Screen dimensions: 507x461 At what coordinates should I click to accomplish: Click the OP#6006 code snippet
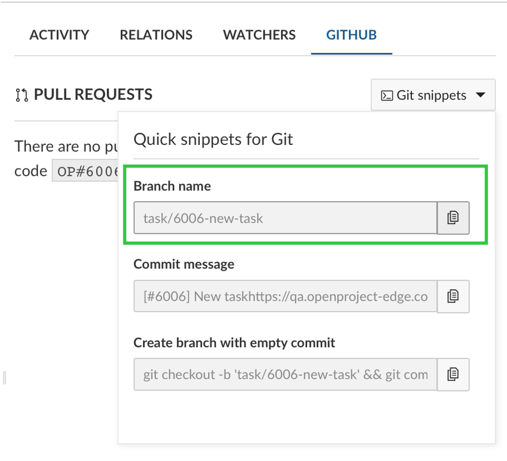coord(85,172)
